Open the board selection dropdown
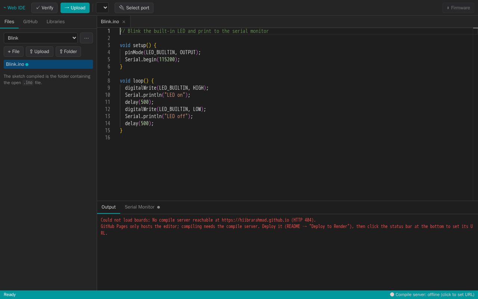The width and height of the screenshot is (478, 299). pyautogui.click(x=102, y=8)
